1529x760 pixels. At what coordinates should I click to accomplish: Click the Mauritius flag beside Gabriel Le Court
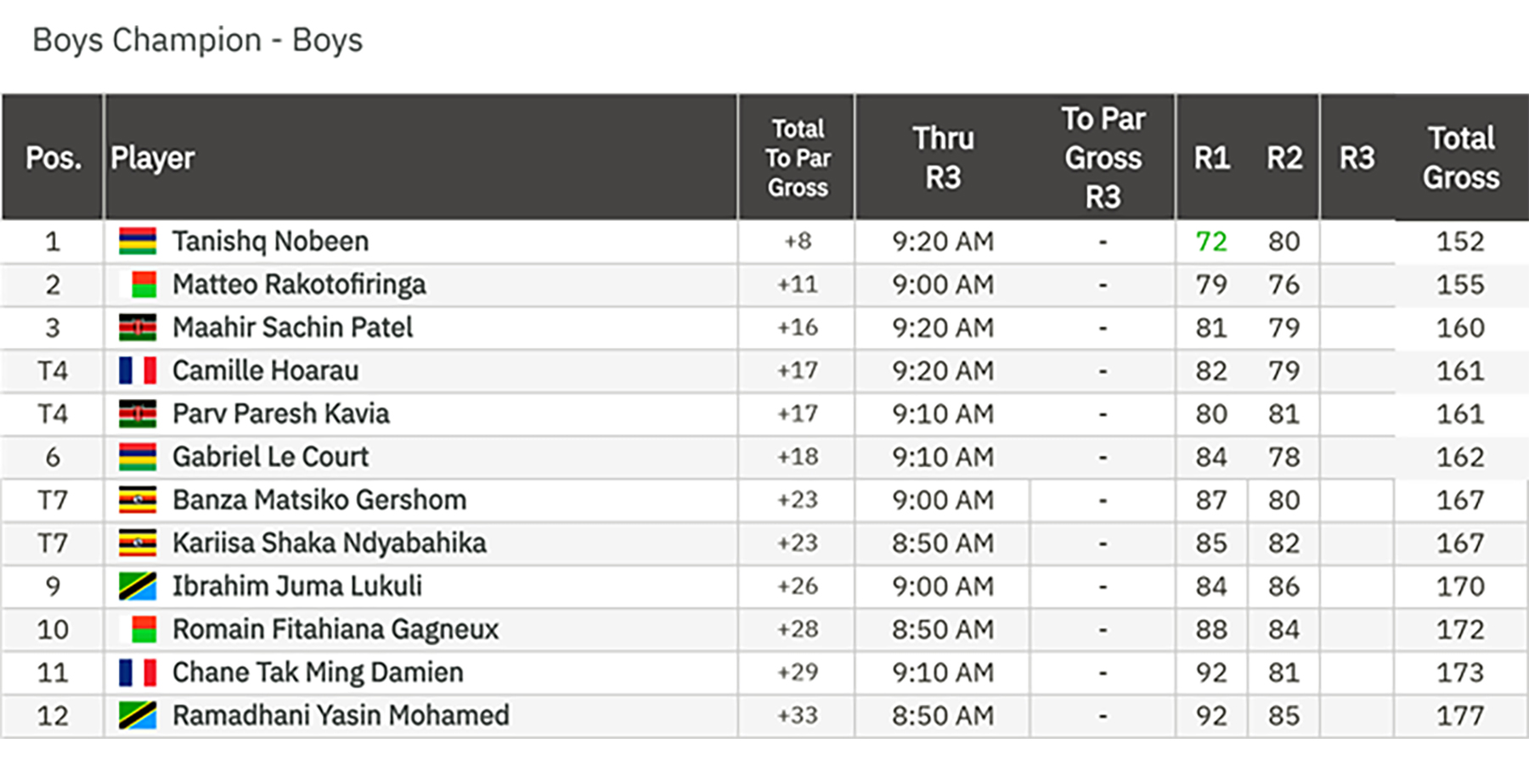pos(138,457)
